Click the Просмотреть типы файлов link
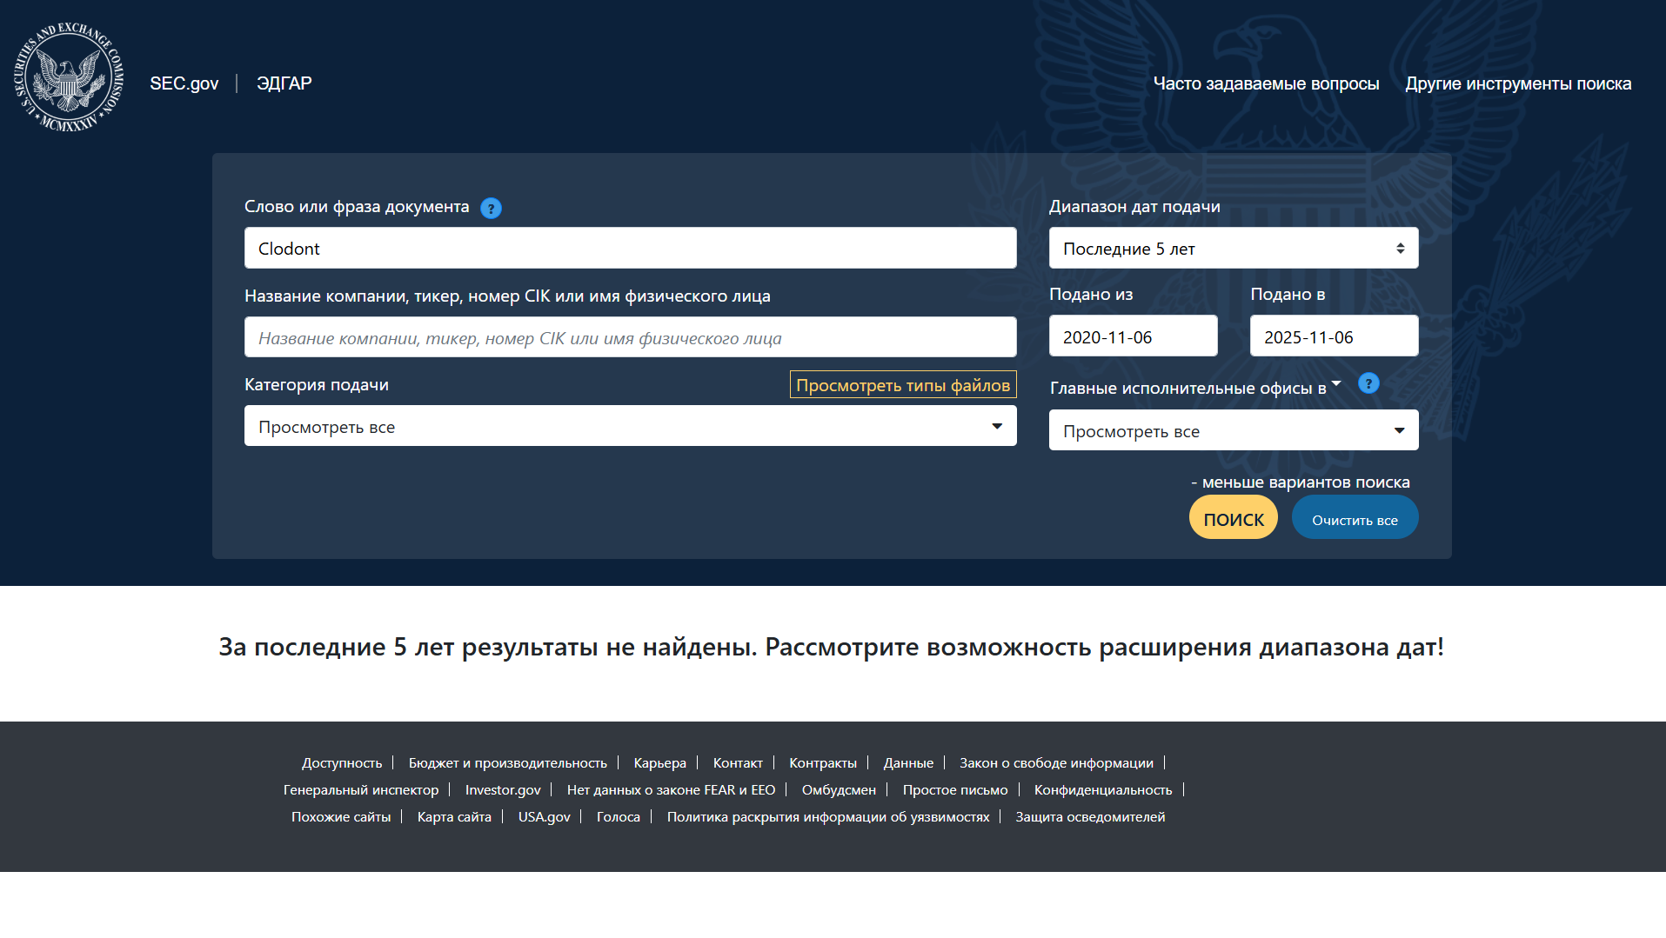Viewport: 1666px width, 938px height. coord(902,384)
